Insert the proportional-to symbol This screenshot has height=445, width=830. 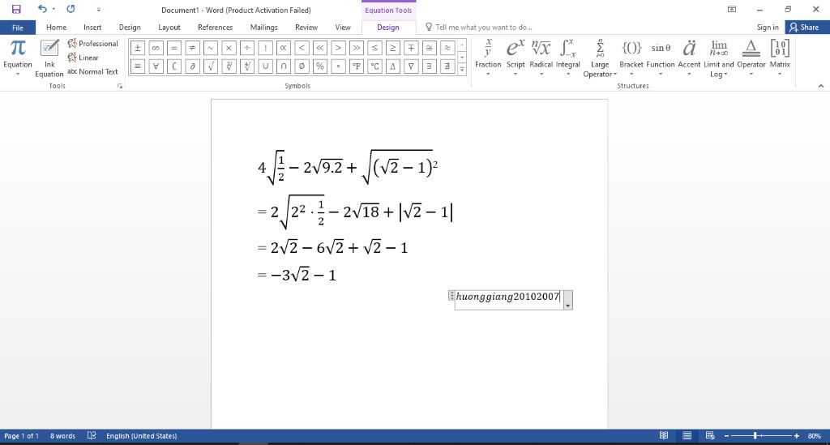click(283, 48)
